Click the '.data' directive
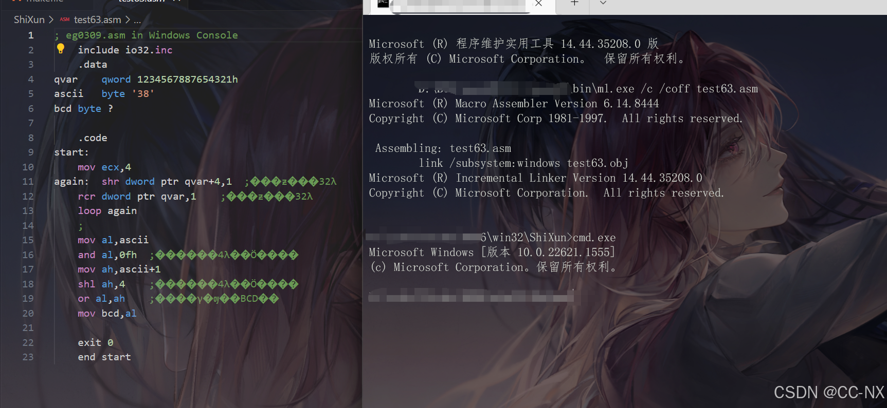The width and height of the screenshot is (887, 408). [93, 65]
